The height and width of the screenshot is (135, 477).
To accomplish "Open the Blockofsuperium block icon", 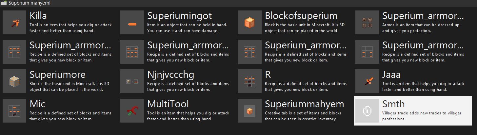I will coord(249,23).
